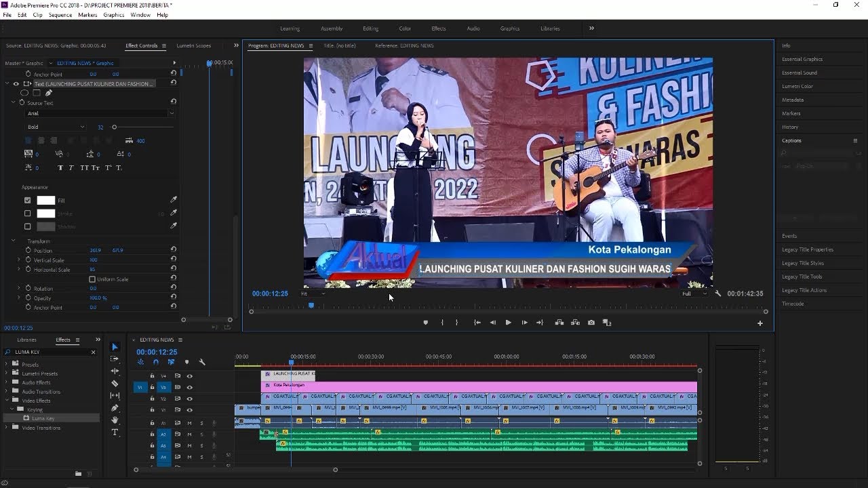Export frame with camera icon

tap(591, 323)
